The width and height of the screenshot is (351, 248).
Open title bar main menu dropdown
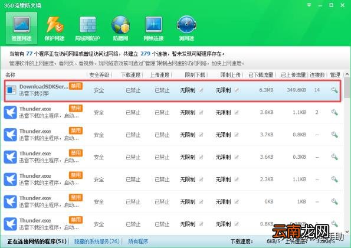point(309,5)
